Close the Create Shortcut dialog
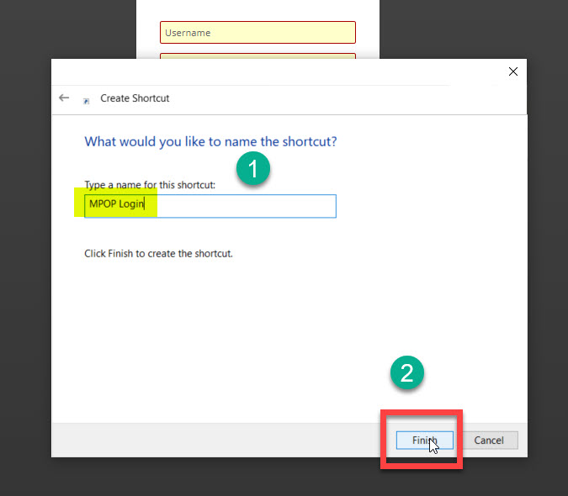The image size is (568, 496). 513,71
